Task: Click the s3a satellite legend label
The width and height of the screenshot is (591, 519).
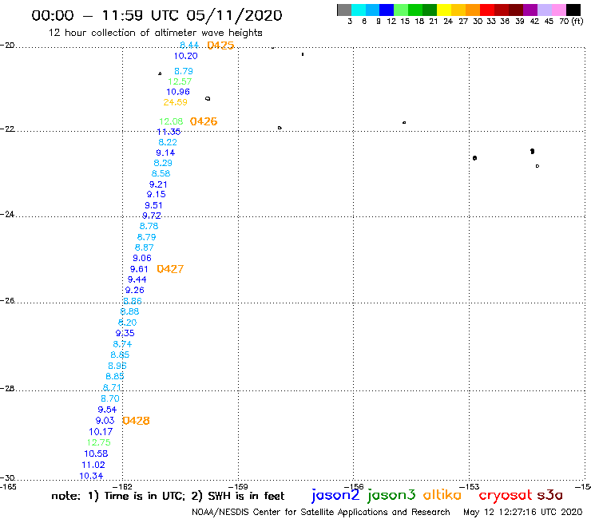Action: point(550,496)
